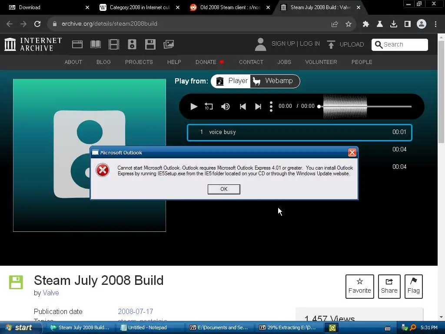Image resolution: width=445 pixels, height=334 pixels.
Task: Open Chrome three-dot menu
Action: [x=435, y=24]
